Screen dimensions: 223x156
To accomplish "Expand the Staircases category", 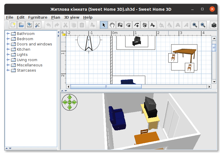I will click(x=8, y=70).
